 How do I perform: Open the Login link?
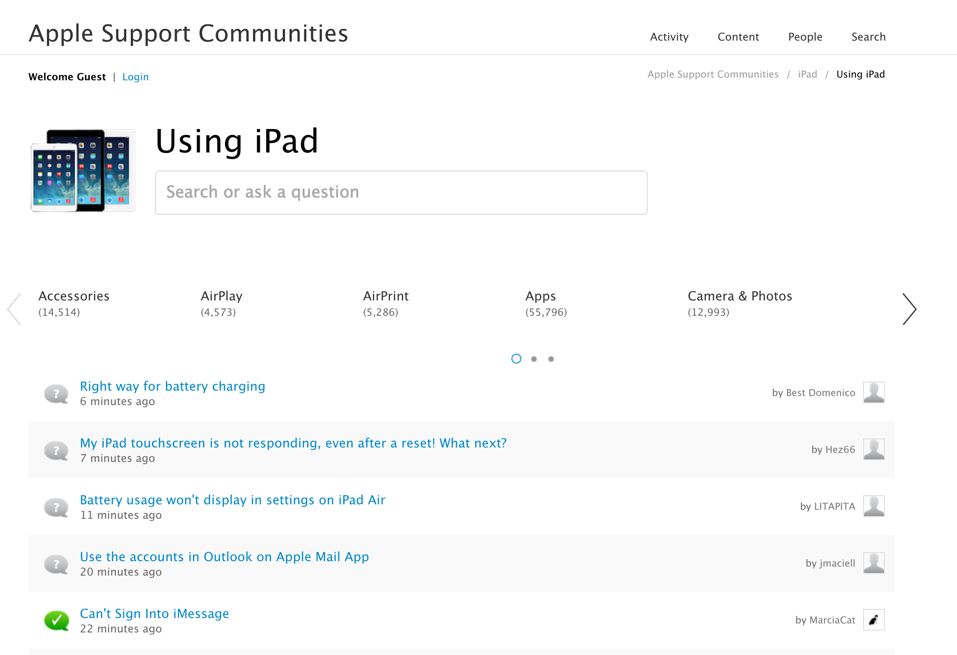point(135,77)
